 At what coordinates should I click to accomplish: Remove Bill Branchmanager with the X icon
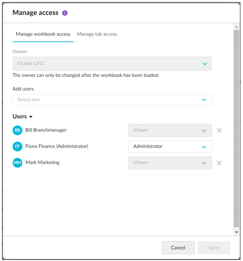219,130
